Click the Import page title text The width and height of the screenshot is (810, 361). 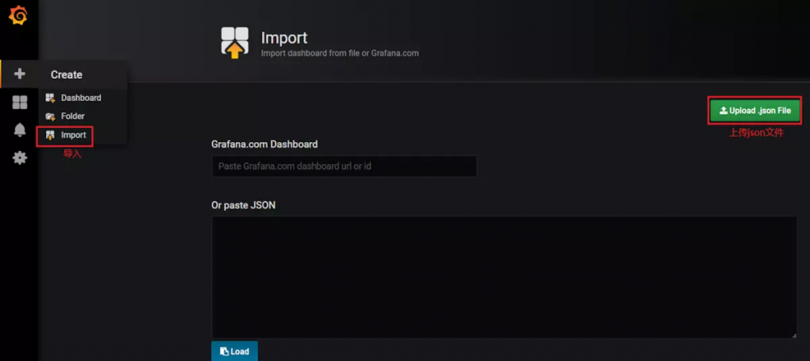(284, 38)
